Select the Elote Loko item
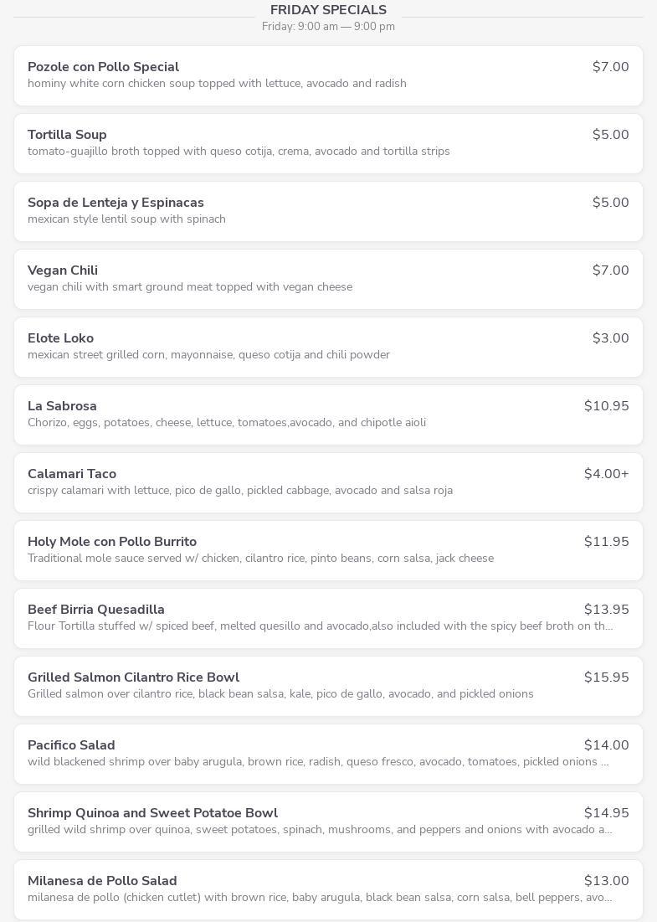This screenshot has width=657, height=922. click(x=60, y=338)
